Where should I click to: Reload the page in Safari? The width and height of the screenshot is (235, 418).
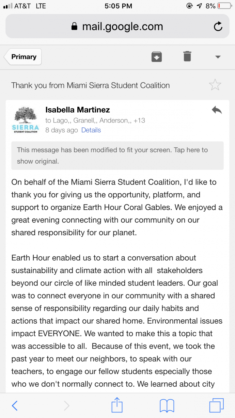coord(218,26)
